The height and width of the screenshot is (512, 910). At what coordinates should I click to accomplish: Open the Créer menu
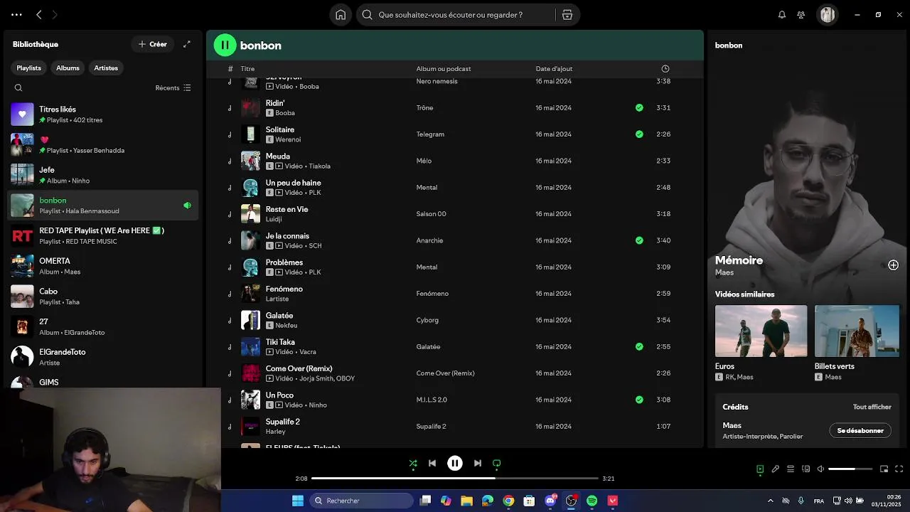[x=152, y=44]
